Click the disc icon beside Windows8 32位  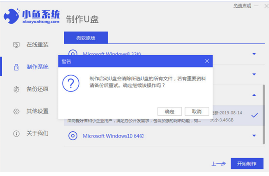[x=73, y=54]
